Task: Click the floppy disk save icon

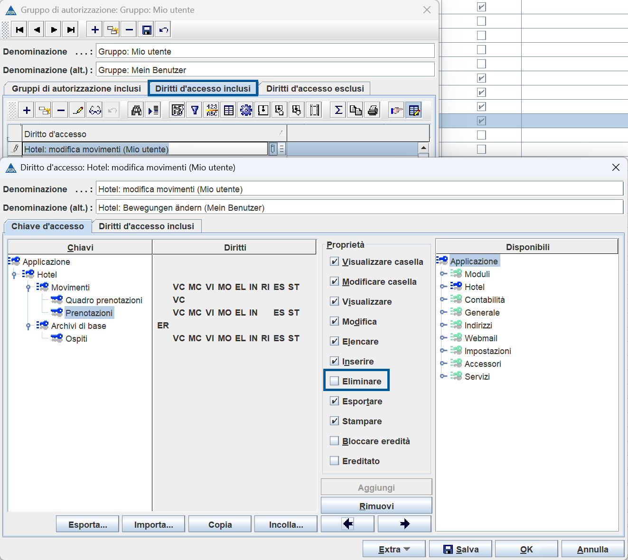Action: [147, 30]
